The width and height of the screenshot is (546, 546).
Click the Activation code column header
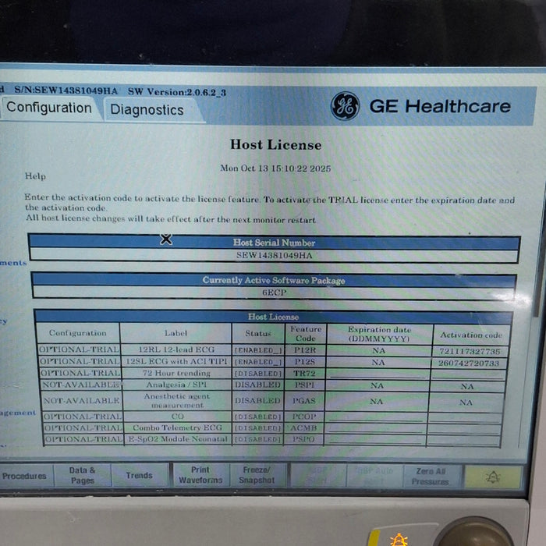point(471,335)
